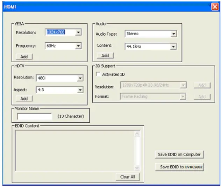The height and width of the screenshot is (187, 222).
Task: Click inside the EDID Content text area
Action: click(74, 151)
